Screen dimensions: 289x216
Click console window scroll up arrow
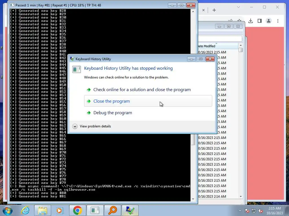193,11
